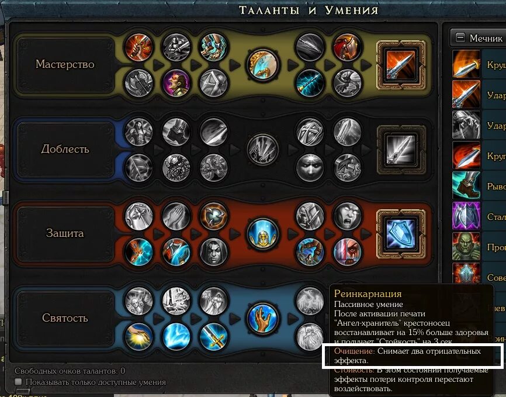This screenshot has height=397, width=506.
Task: Click the purple shield skill in sidebar list
Action: click(466, 216)
